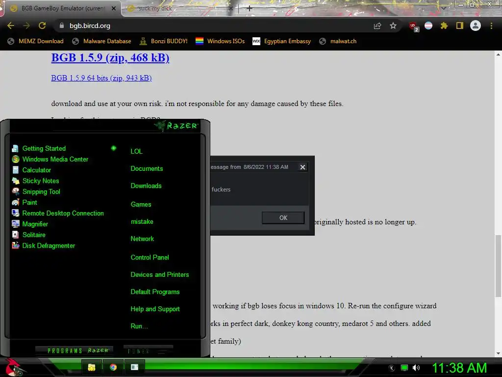Viewport: 502px width, 377px height.
Task: Share this page using the share icon
Action: click(x=377, y=26)
